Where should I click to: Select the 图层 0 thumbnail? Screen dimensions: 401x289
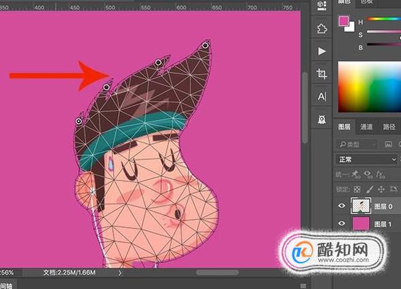point(361,206)
